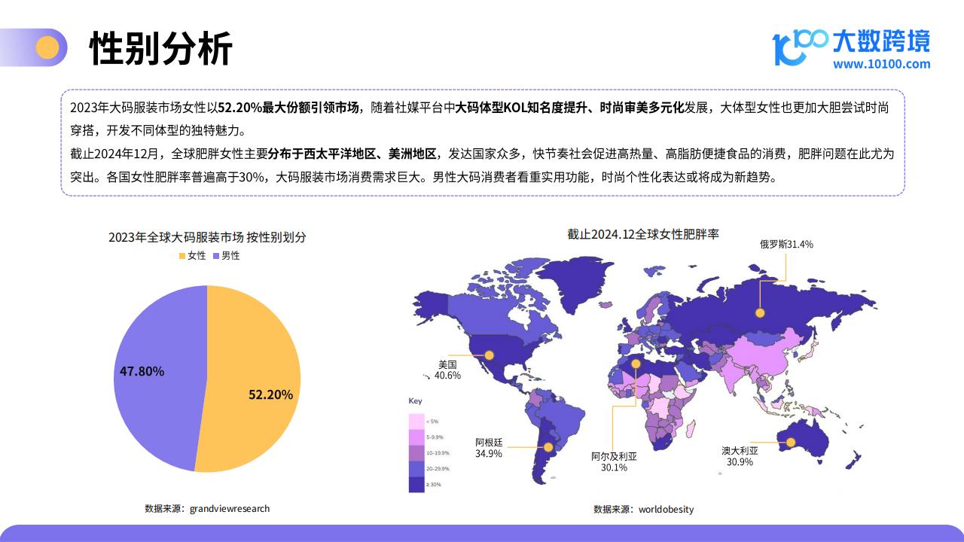Click the 10-19.9% legend color swatch
964x542 pixels.
[416, 452]
